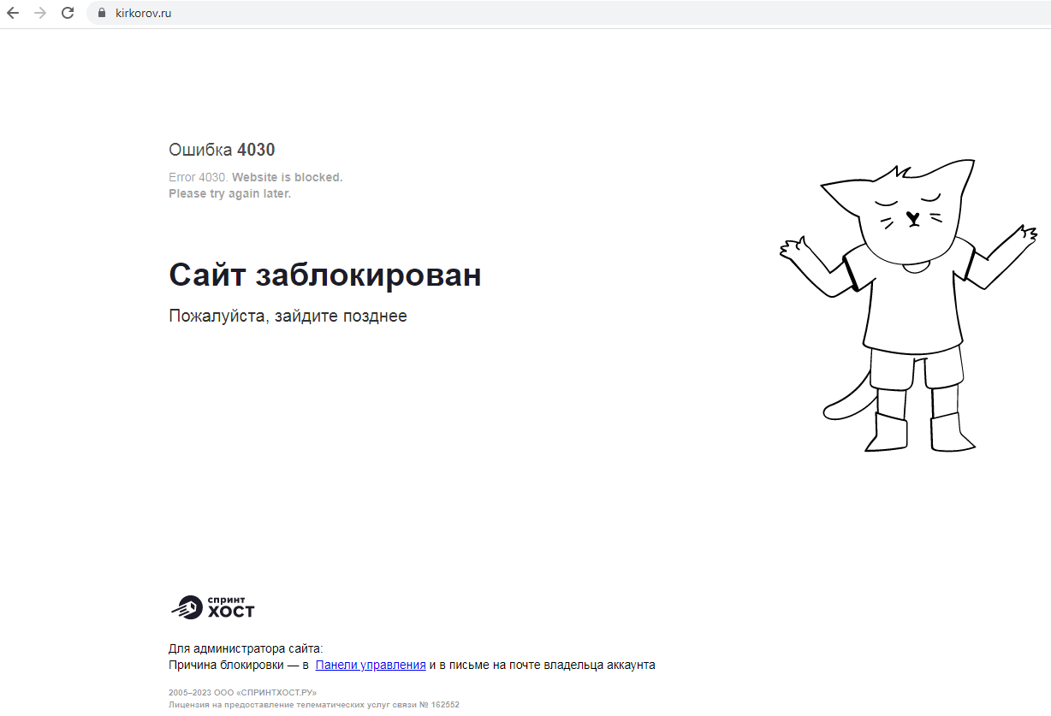The height and width of the screenshot is (716, 1051).
Task: Click the padlock site security icon
Action: tap(101, 13)
